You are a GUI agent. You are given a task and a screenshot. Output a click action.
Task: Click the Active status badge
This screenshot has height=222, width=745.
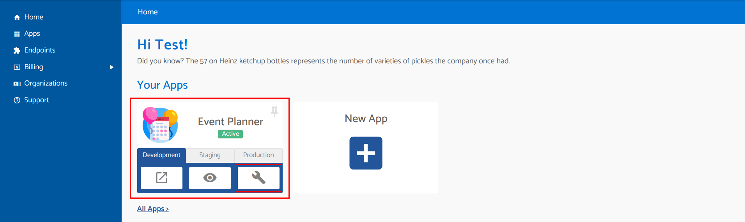[230, 134]
